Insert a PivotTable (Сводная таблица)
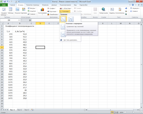The height and width of the screenshot is (114, 143). tap(4, 11)
